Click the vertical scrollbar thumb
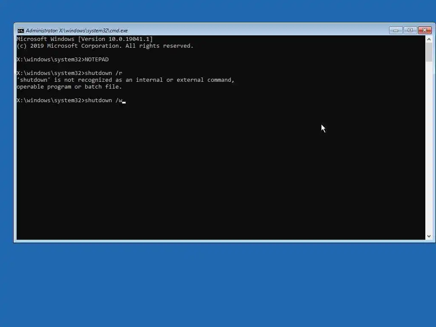 [x=429, y=52]
